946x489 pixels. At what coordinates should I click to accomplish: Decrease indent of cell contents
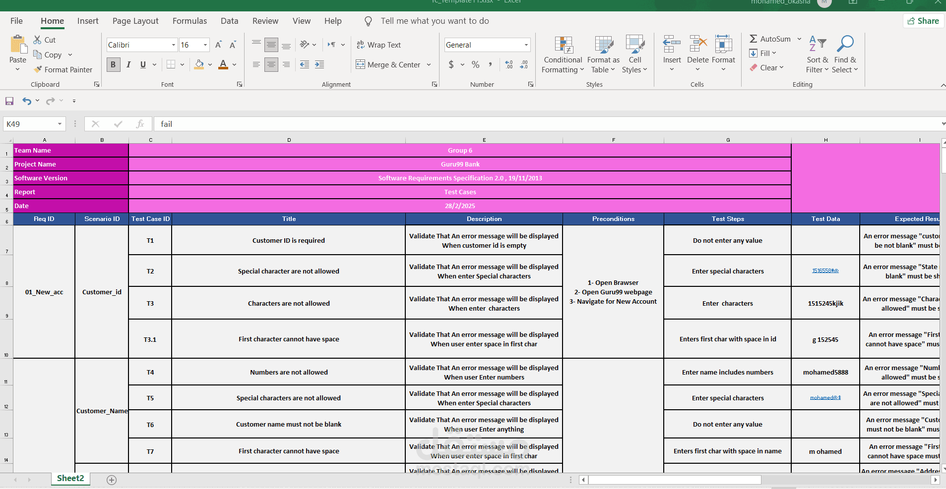point(305,64)
